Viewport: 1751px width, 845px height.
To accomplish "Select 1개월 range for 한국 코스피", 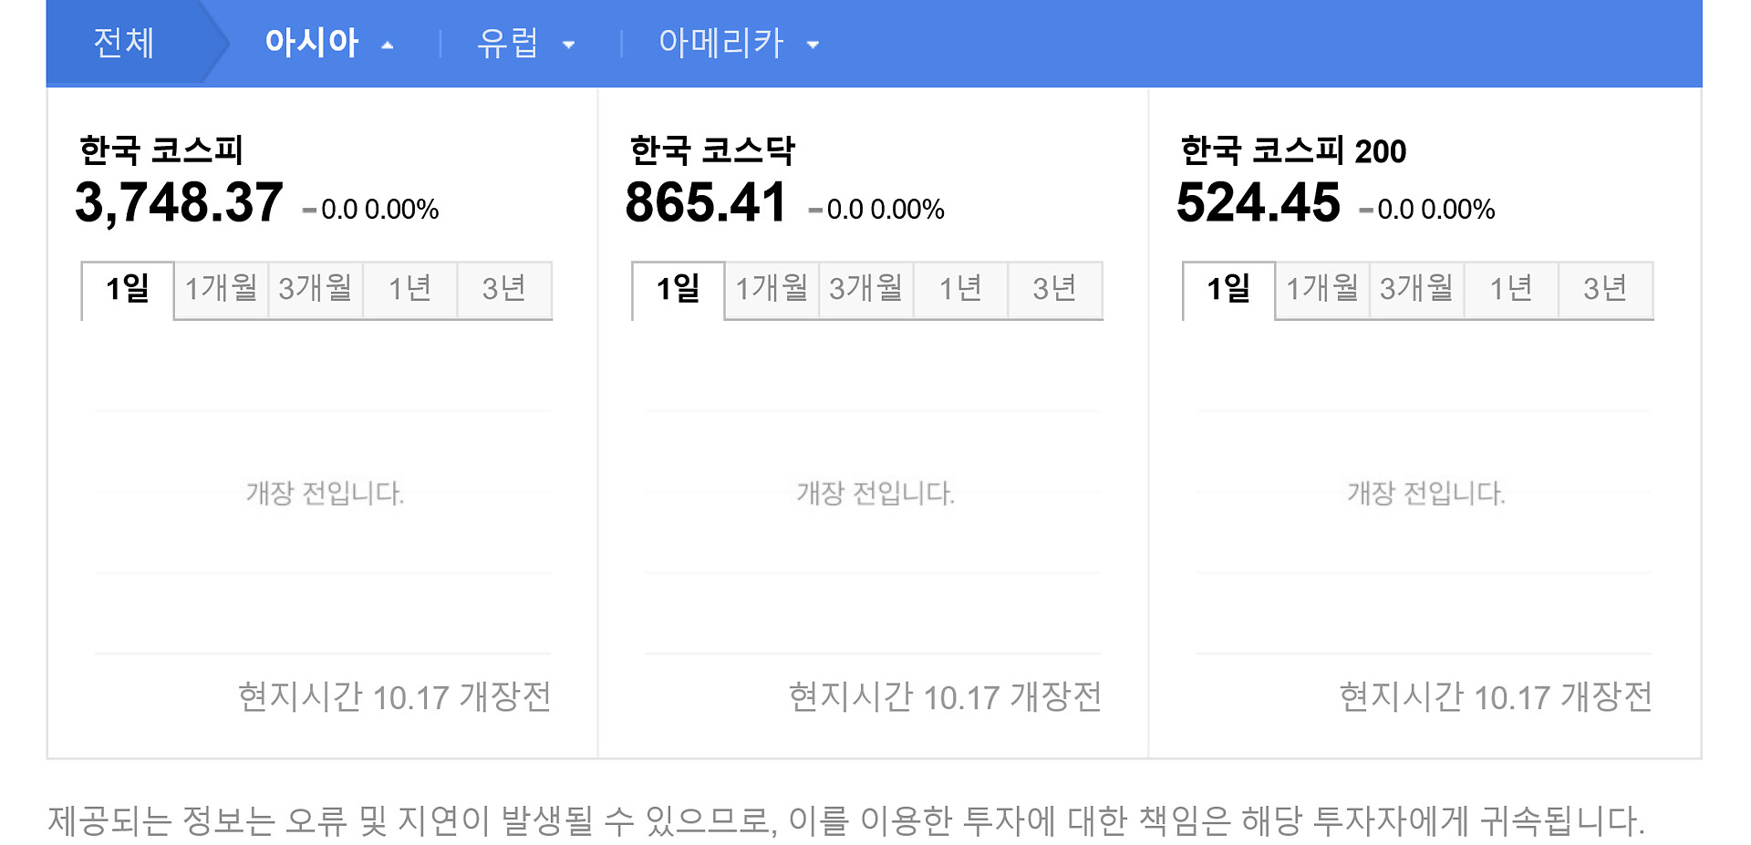I will tap(221, 290).
